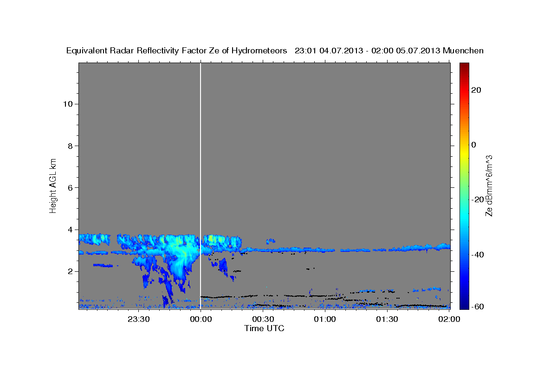Click the 23:30 time tick label
557x371 pixels.
click(x=138, y=319)
